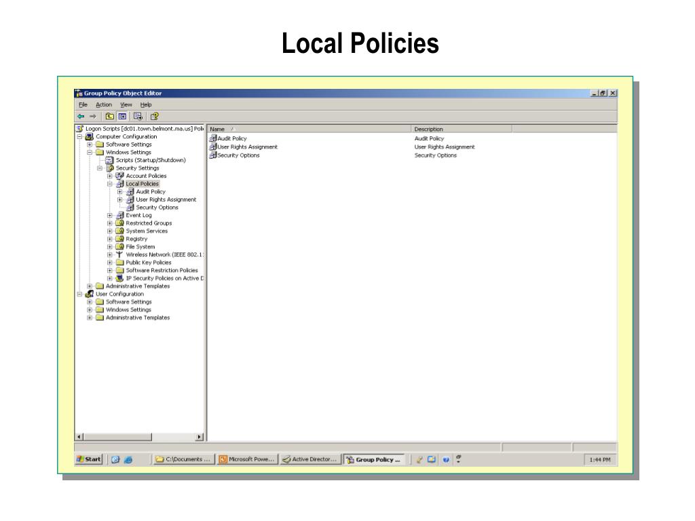
Task: Click the Export List toolbar icon
Action: [138, 117]
